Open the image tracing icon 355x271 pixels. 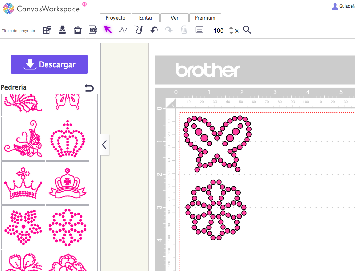coord(77,30)
